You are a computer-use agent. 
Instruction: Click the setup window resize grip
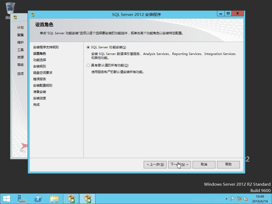pyautogui.click(x=242, y=170)
